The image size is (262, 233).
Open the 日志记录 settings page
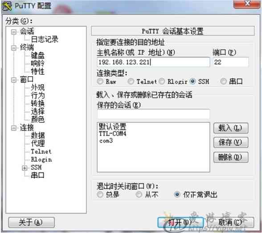[x=45, y=39]
